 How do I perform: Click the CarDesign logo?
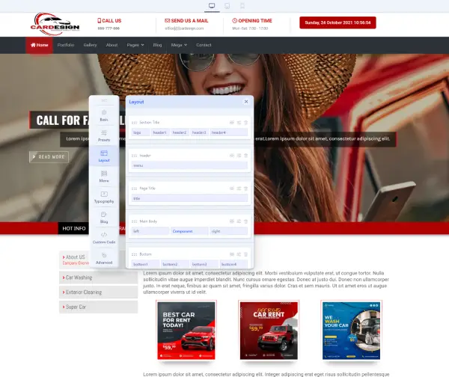coord(55,24)
